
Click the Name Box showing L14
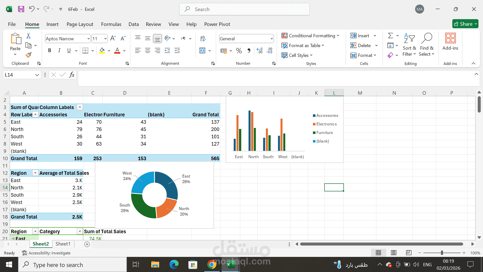click(19, 75)
